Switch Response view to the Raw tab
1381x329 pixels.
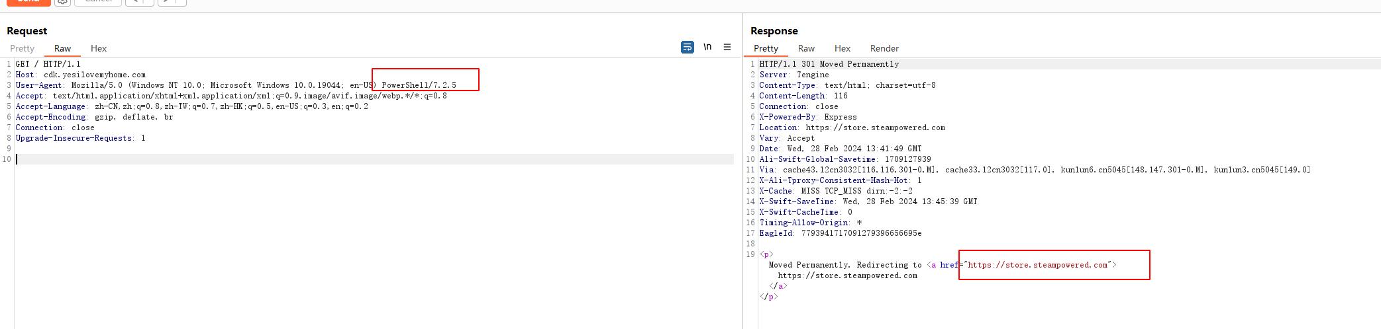pos(806,48)
